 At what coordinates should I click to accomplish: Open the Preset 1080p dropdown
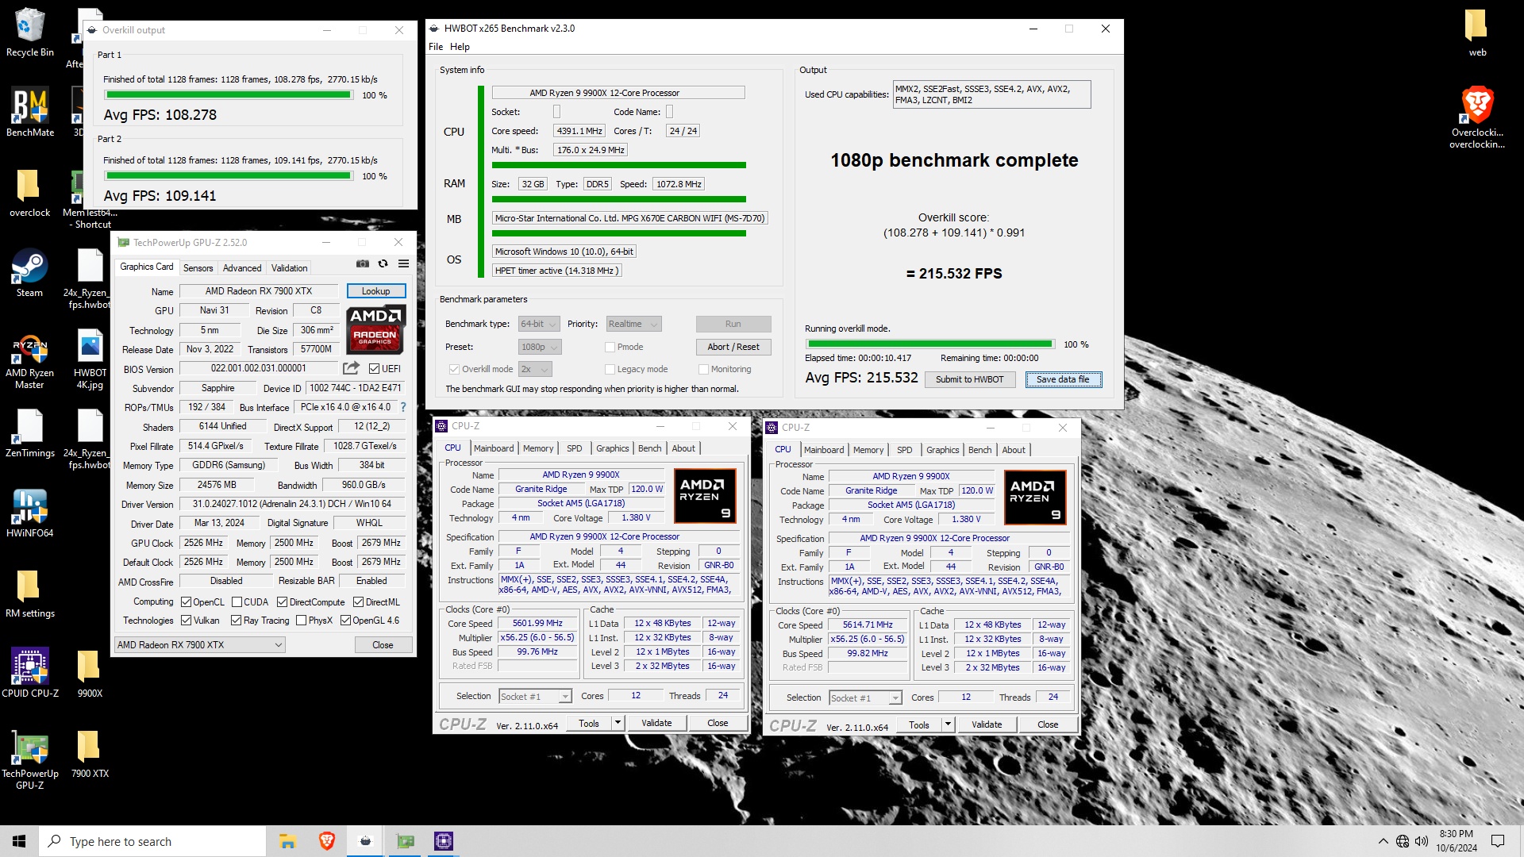tap(540, 347)
